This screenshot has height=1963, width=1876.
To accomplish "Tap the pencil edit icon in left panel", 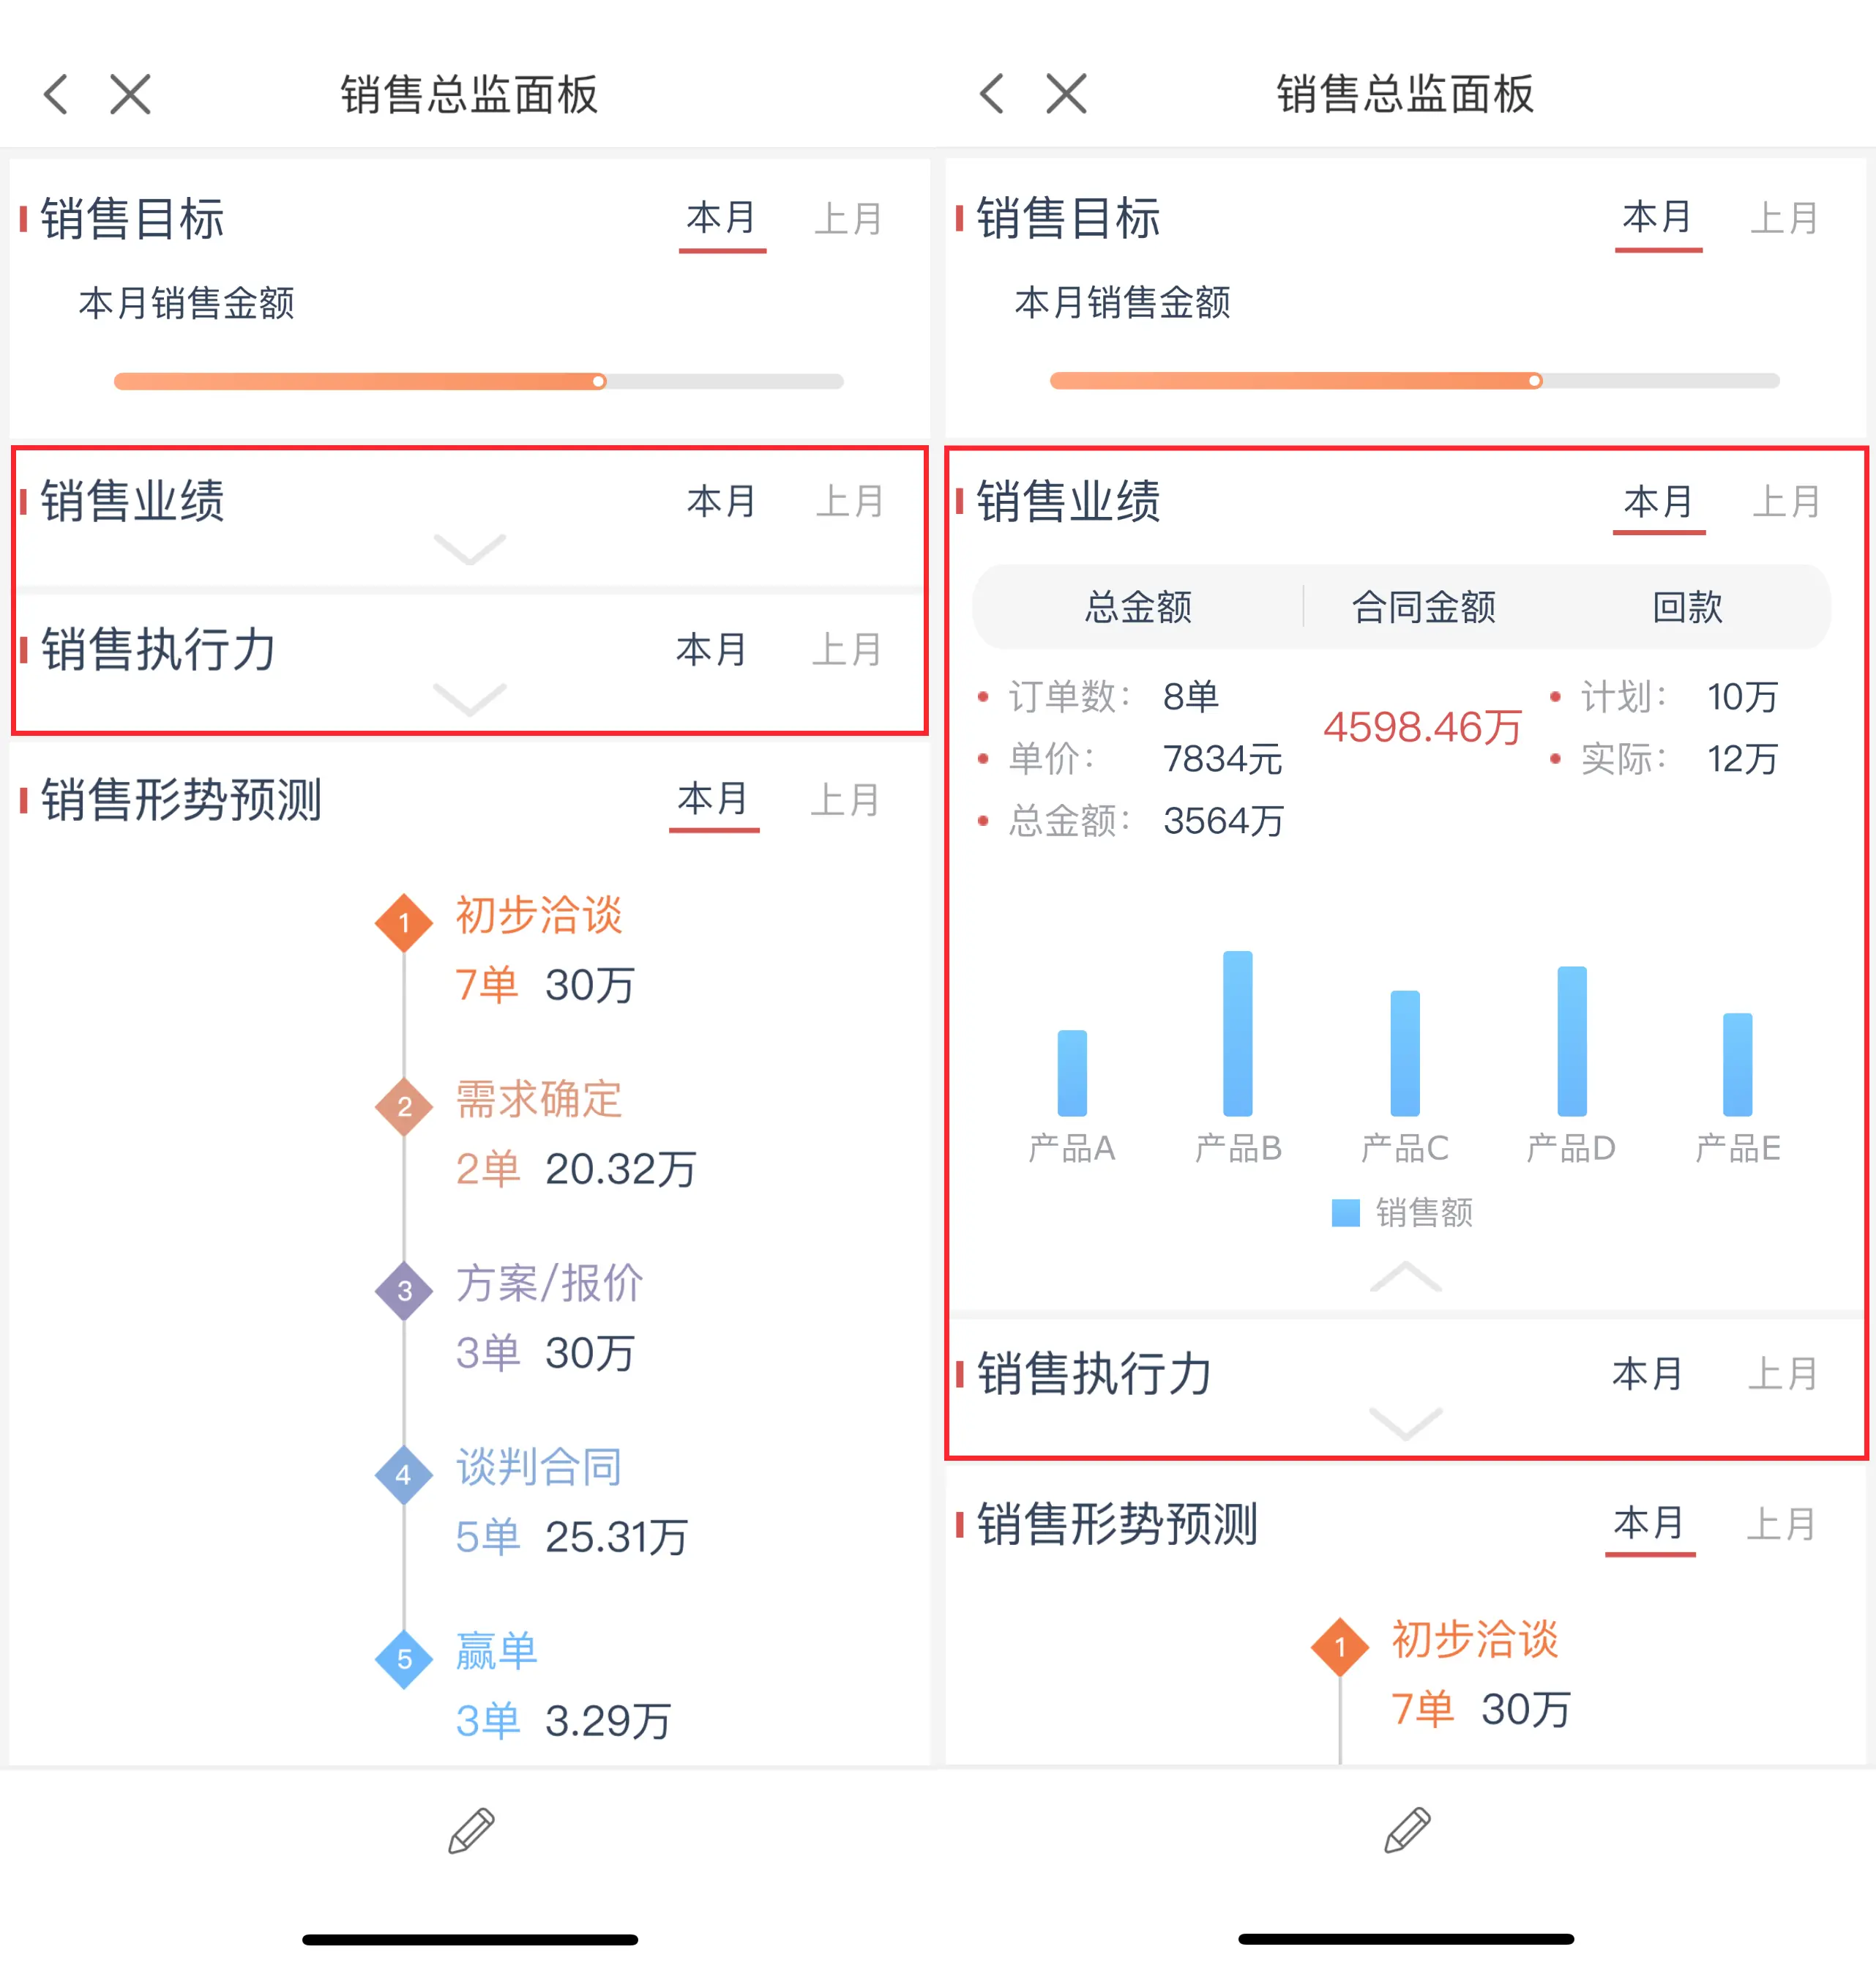I will coord(471,1830).
